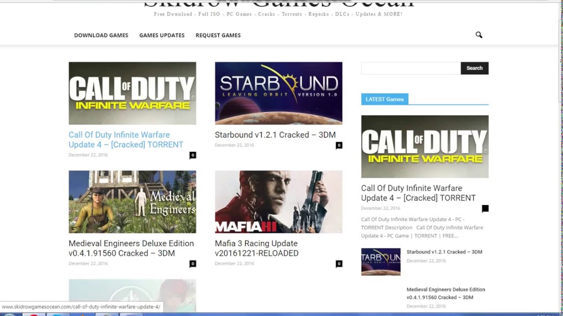Screen dimensions: 563x316
Task: Open Mafia 3 Racing Update title link
Action: (x=256, y=248)
